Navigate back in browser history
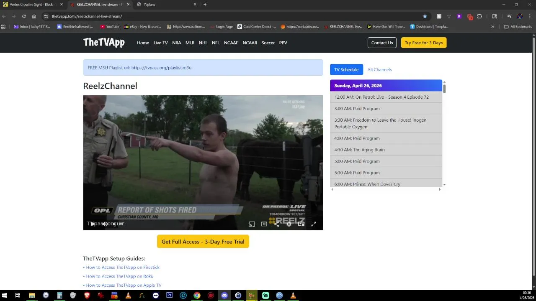Viewport: 536px width, 301px height. (x=4, y=16)
